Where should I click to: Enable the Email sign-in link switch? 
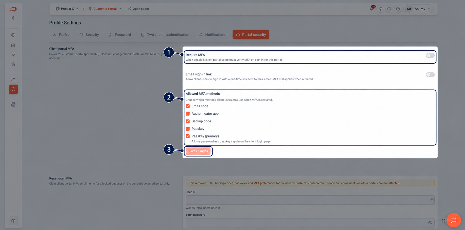click(430, 75)
